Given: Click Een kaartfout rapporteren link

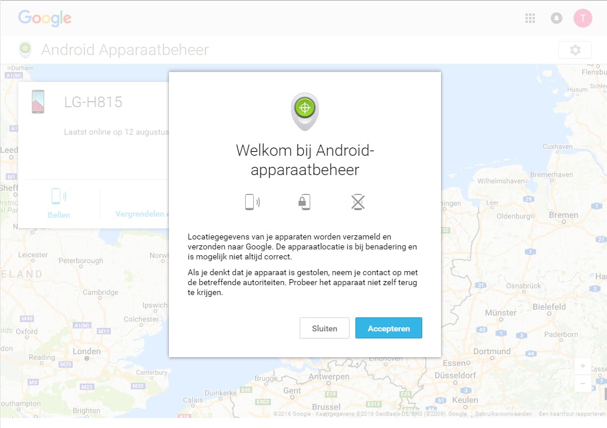Looking at the screenshot, I should [572, 414].
